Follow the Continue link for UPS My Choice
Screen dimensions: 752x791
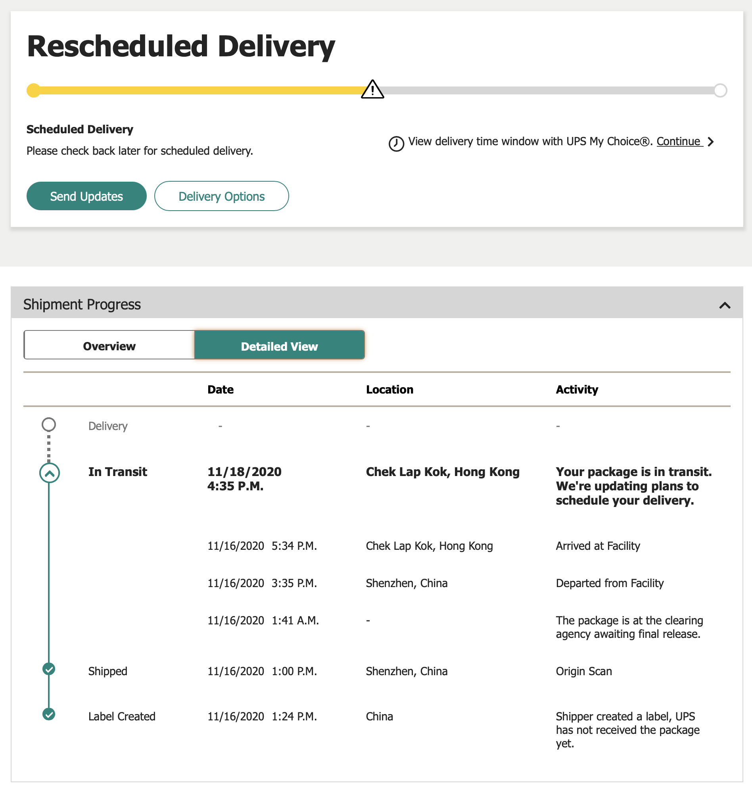(679, 142)
